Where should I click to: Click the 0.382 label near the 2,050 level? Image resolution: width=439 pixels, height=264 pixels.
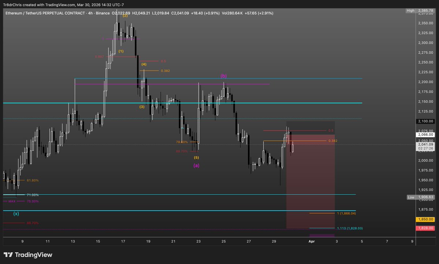[x=333, y=141]
